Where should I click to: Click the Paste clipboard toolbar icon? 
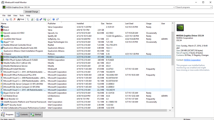click(11, 19)
